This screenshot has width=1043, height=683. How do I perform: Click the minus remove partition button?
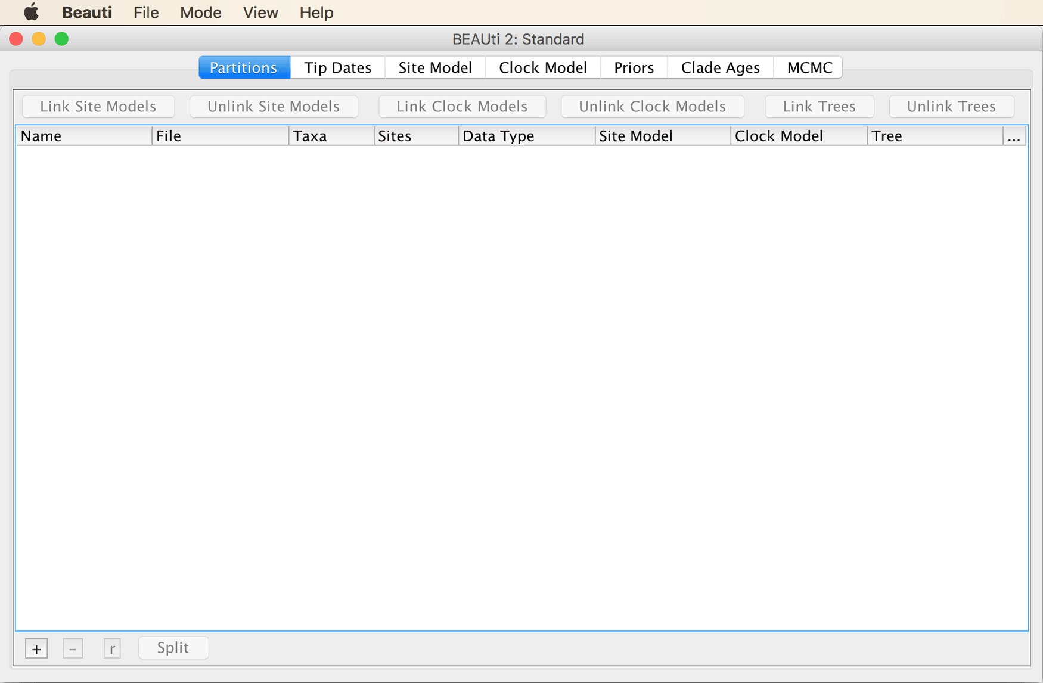pyautogui.click(x=73, y=648)
